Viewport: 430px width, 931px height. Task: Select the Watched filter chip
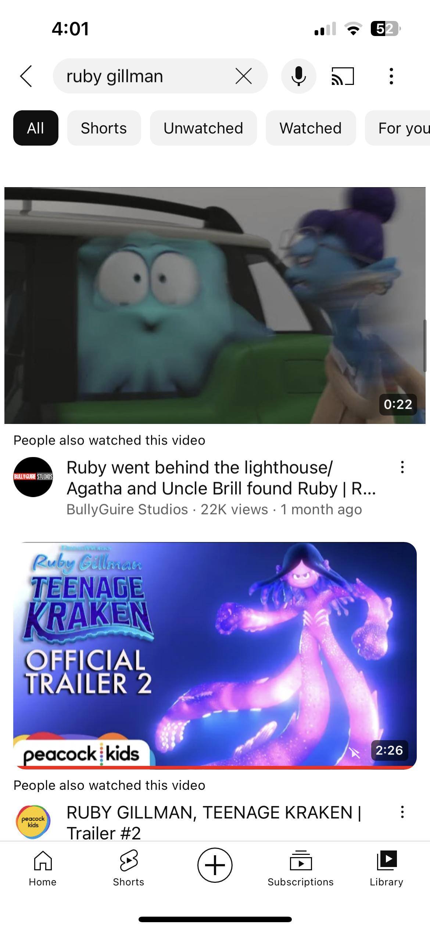coord(311,128)
